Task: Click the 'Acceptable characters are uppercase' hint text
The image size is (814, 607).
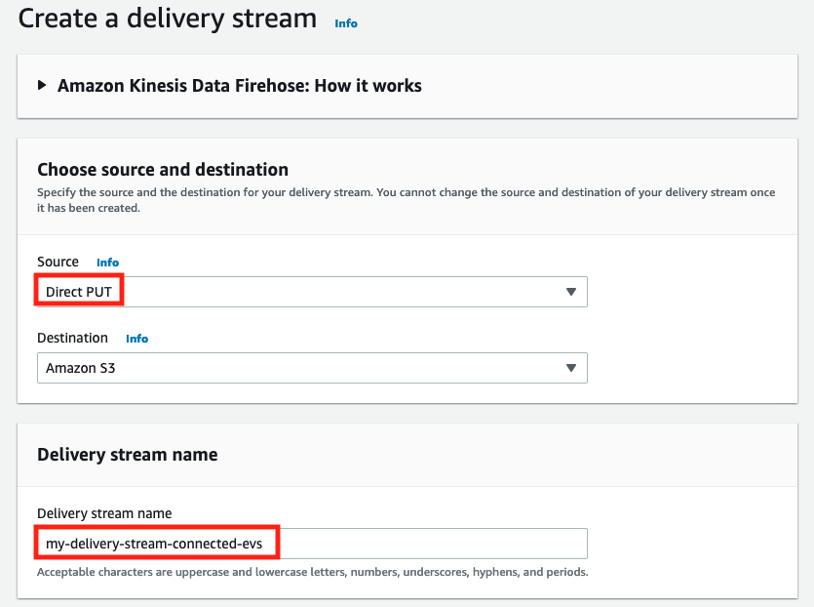Action: (313, 572)
